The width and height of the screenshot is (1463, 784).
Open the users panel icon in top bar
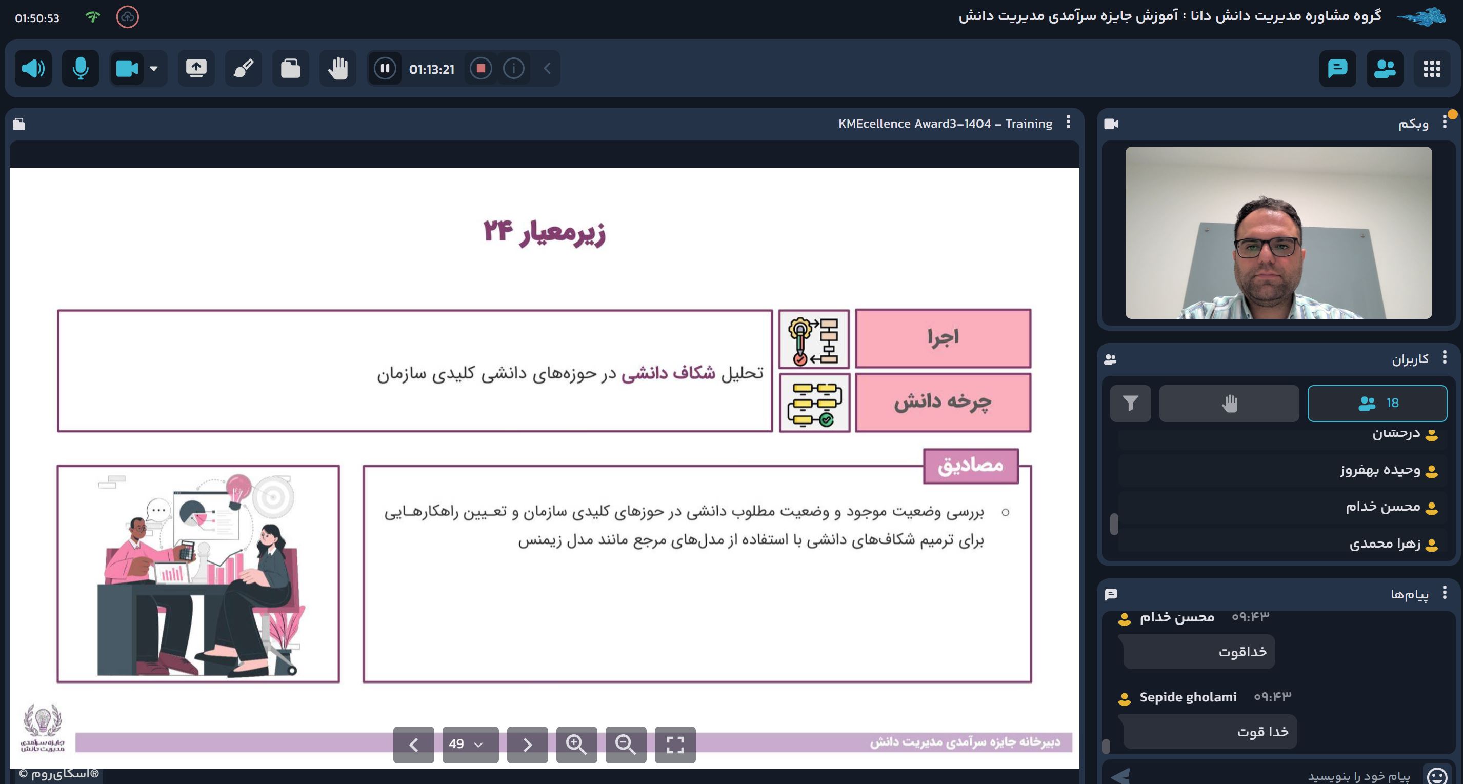(x=1385, y=69)
